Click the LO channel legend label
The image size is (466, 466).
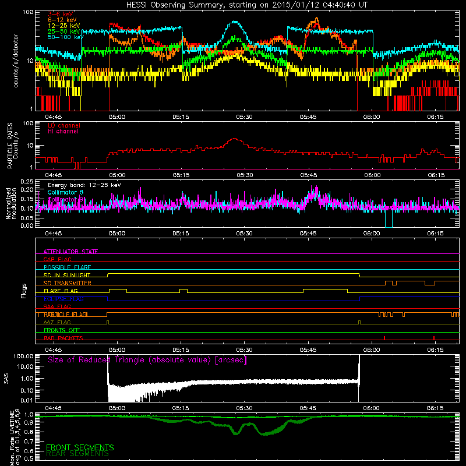tap(64, 125)
